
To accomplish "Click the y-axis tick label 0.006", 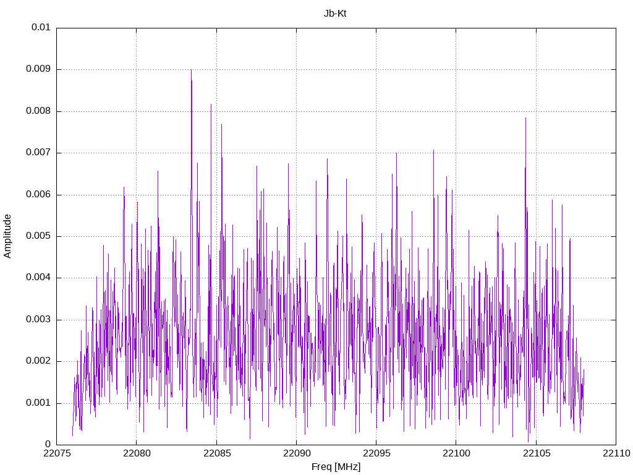I will coord(38,194).
